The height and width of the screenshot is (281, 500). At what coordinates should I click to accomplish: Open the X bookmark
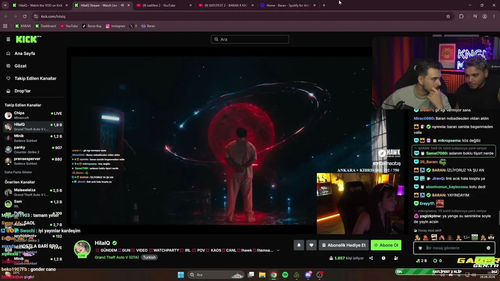pyautogui.click(x=133, y=26)
